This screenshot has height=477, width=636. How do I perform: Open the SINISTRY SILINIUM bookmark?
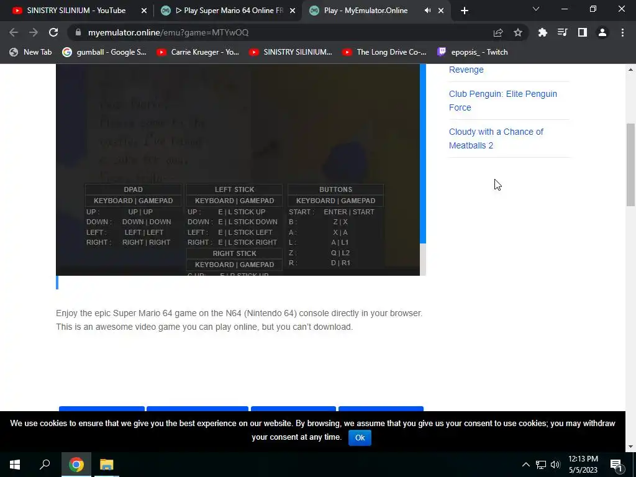291,52
